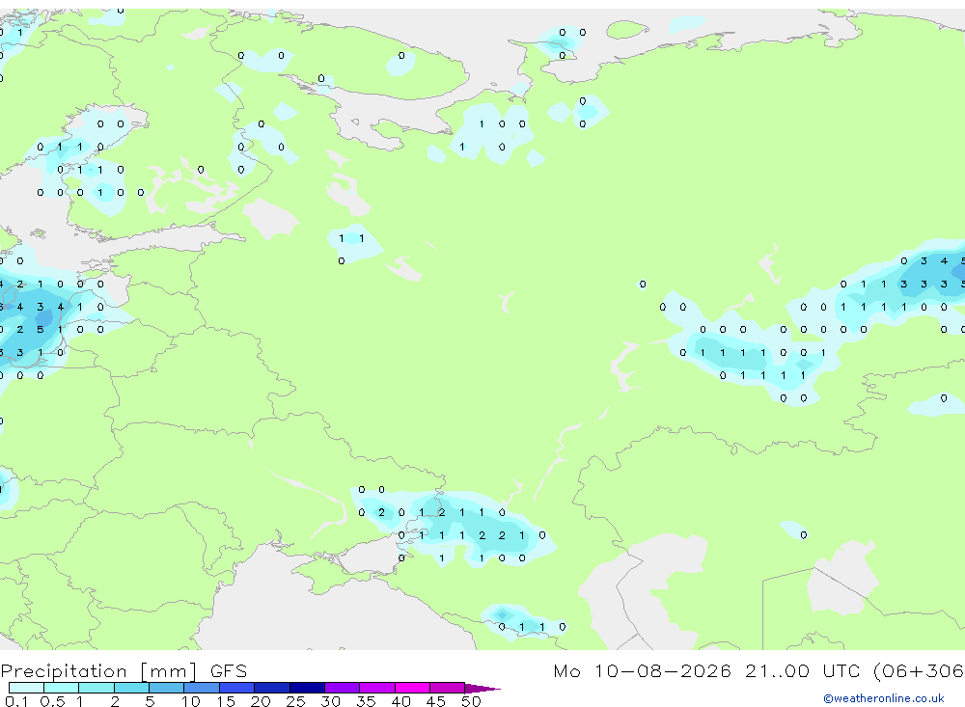The height and width of the screenshot is (707, 965).
Task: Click the legend value '15'
Action: pos(226,701)
